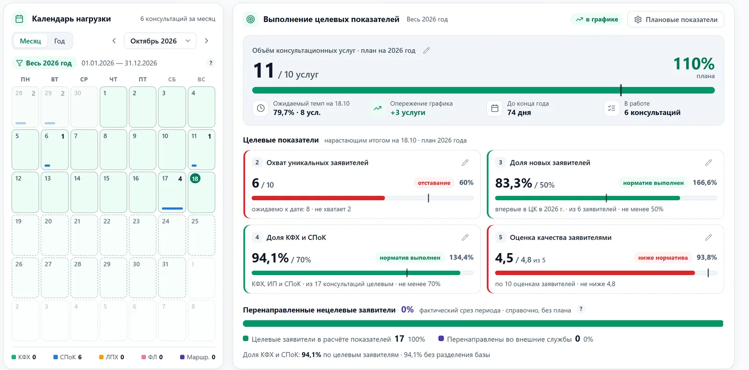Toggle the ФЛ legend filter
The image size is (749, 370).
point(152,357)
